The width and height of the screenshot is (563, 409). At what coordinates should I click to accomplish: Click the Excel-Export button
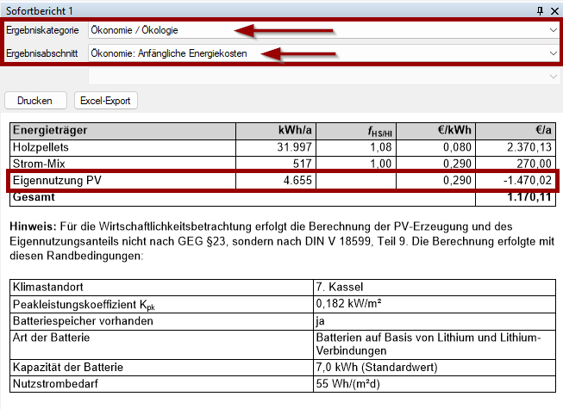[105, 101]
